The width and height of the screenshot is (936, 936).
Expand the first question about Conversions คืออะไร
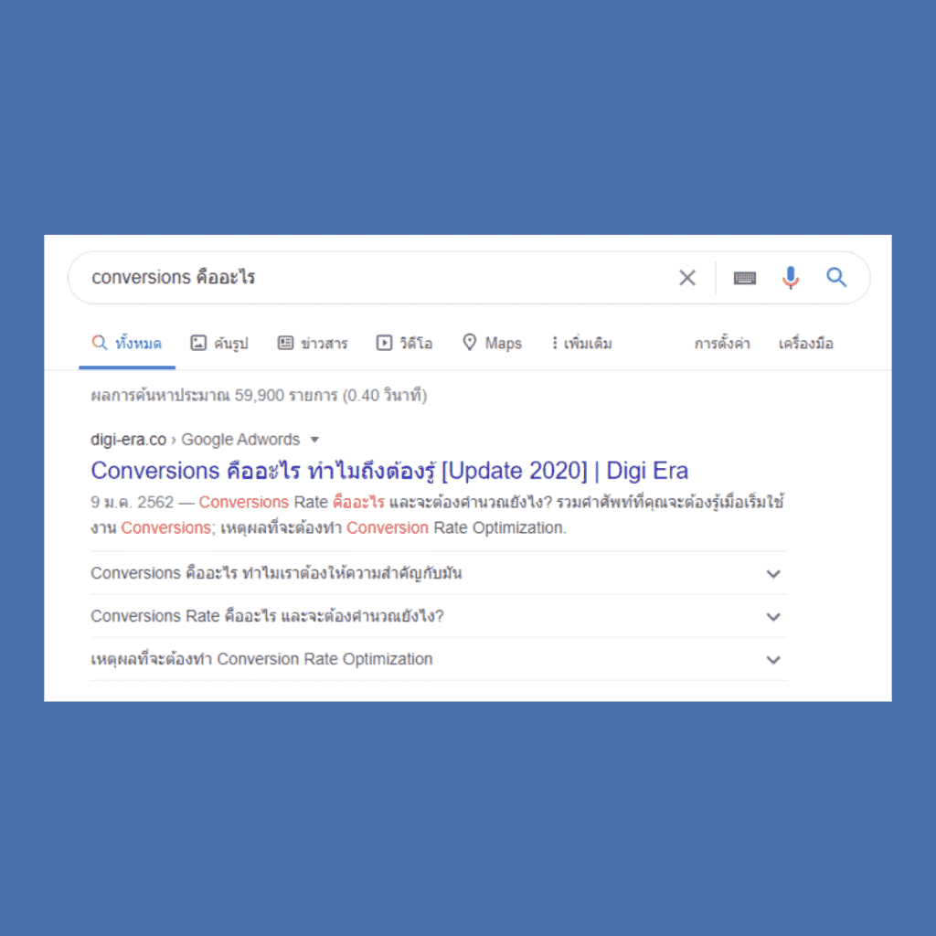(772, 574)
